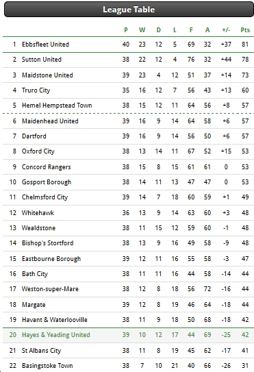Select the Oxford City row
This screenshot has width=254, height=372.
pyautogui.click(x=128, y=151)
